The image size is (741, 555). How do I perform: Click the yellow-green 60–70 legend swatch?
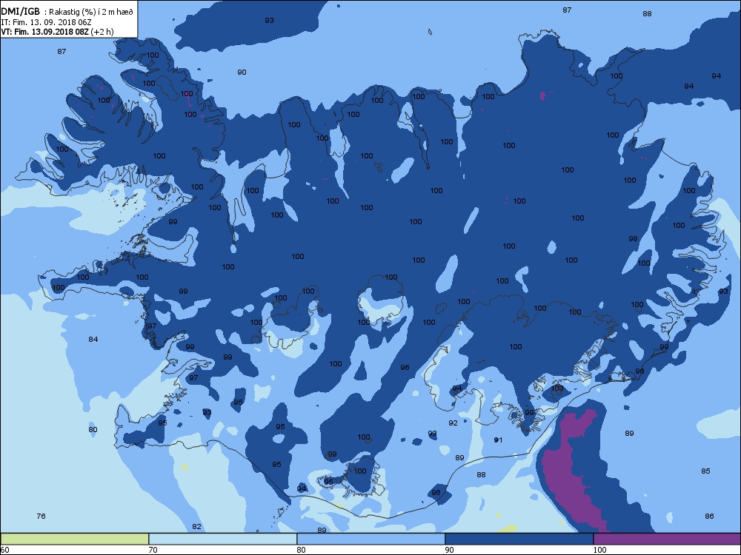coord(74,539)
